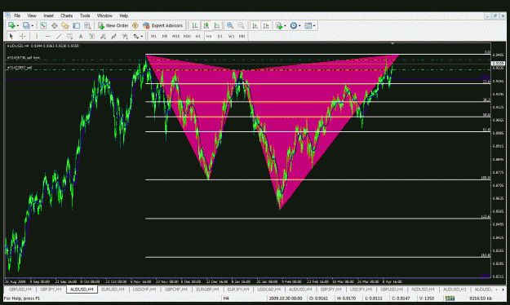
Task: Click the connection status icon in status bar
Action: [450, 298]
